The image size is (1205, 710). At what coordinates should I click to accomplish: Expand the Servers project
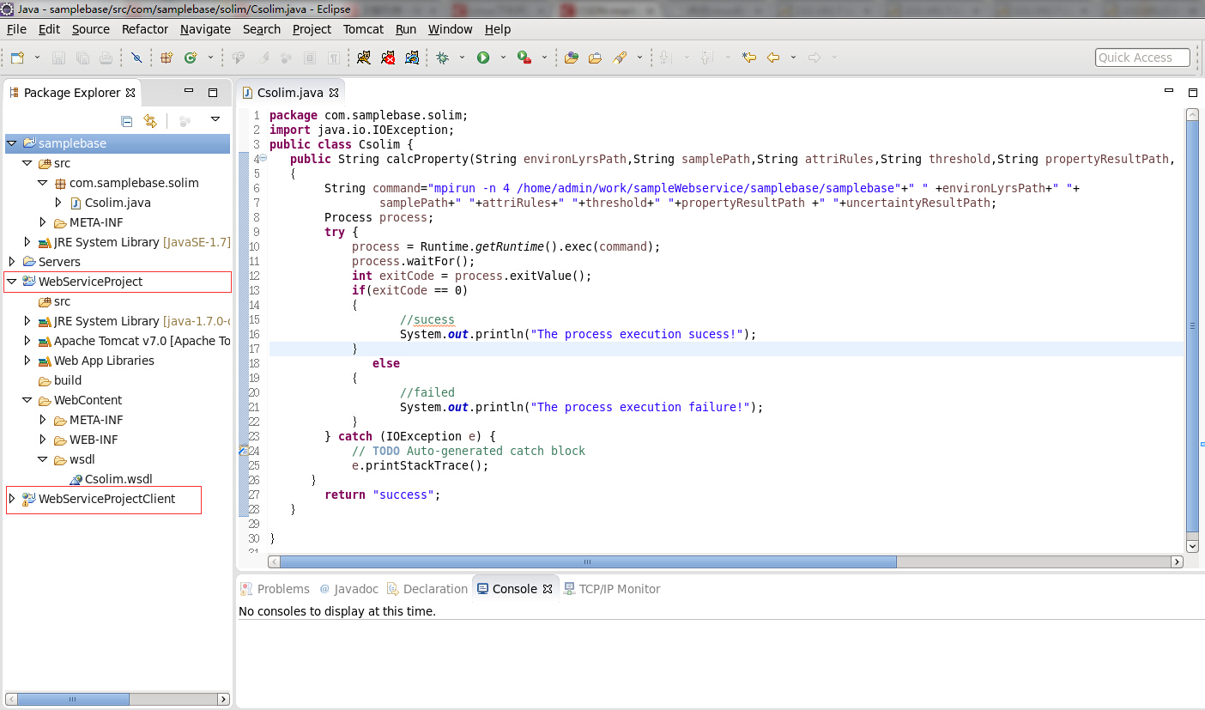pos(12,261)
